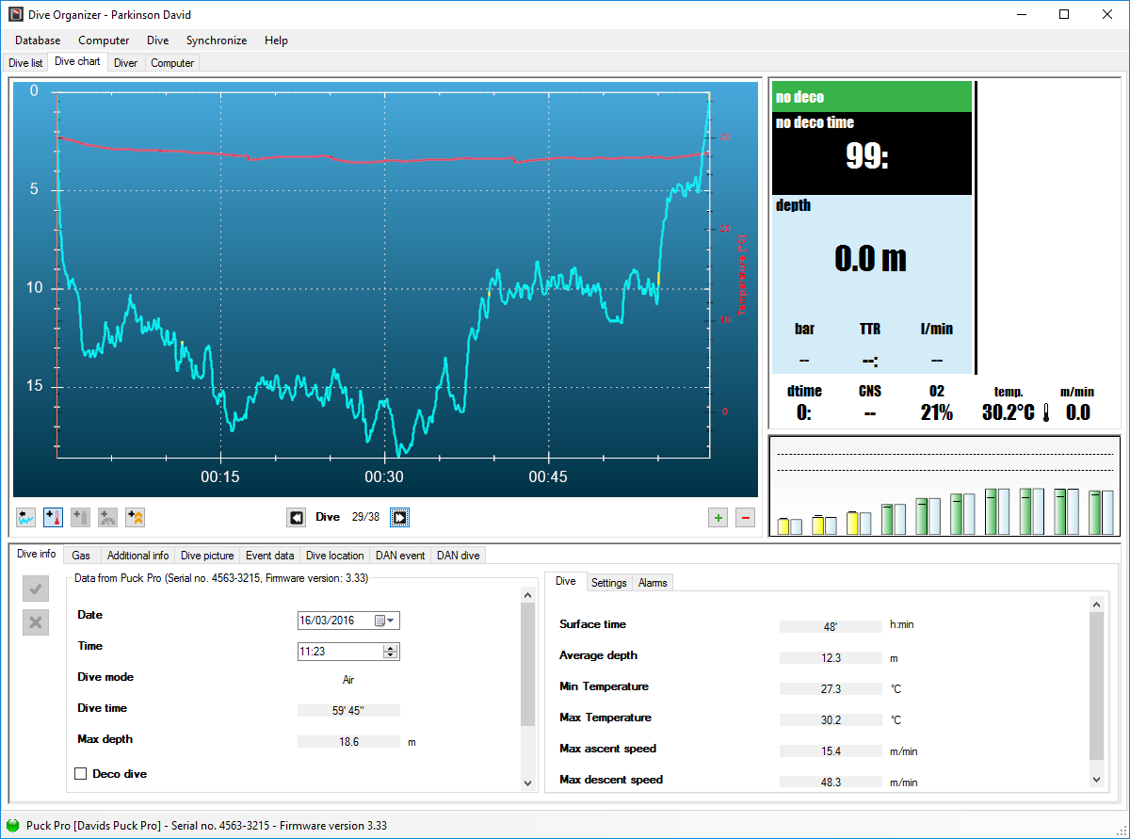This screenshot has height=839, width=1130.
Task: Click the 00:30 time axis marker
Action: [x=384, y=477]
